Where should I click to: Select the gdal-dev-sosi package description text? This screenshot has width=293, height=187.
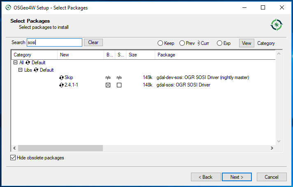point(203,77)
